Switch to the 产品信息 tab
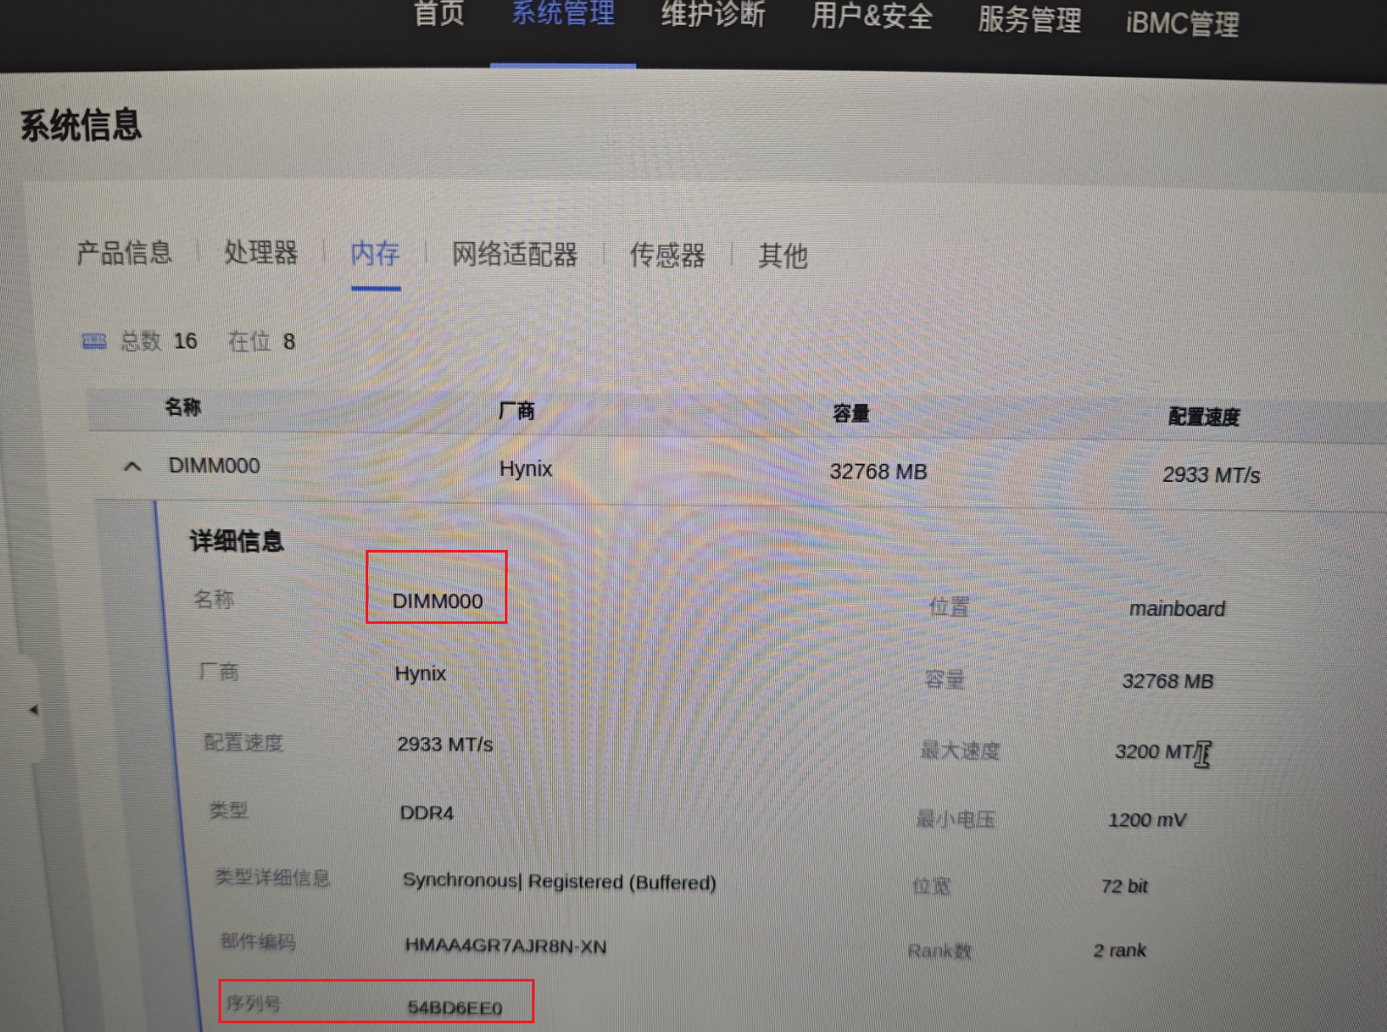This screenshot has width=1387, height=1032. [125, 252]
